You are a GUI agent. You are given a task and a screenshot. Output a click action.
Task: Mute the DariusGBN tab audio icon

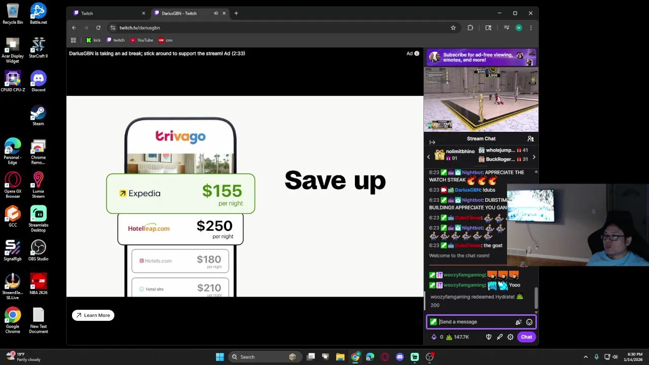coord(216,13)
